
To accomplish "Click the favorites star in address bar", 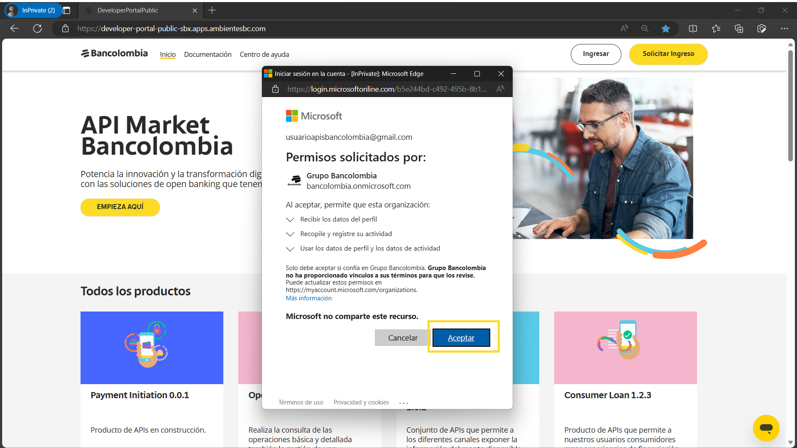I will point(666,28).
